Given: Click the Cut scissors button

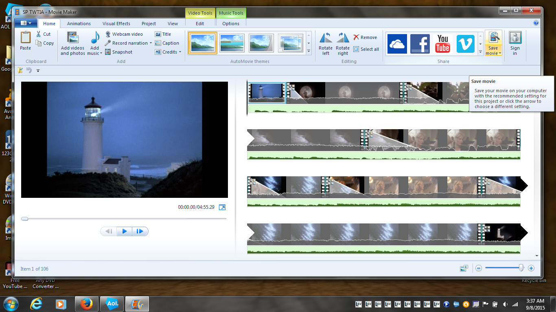Looking at the screenshot, I should (x=44, y=34).
